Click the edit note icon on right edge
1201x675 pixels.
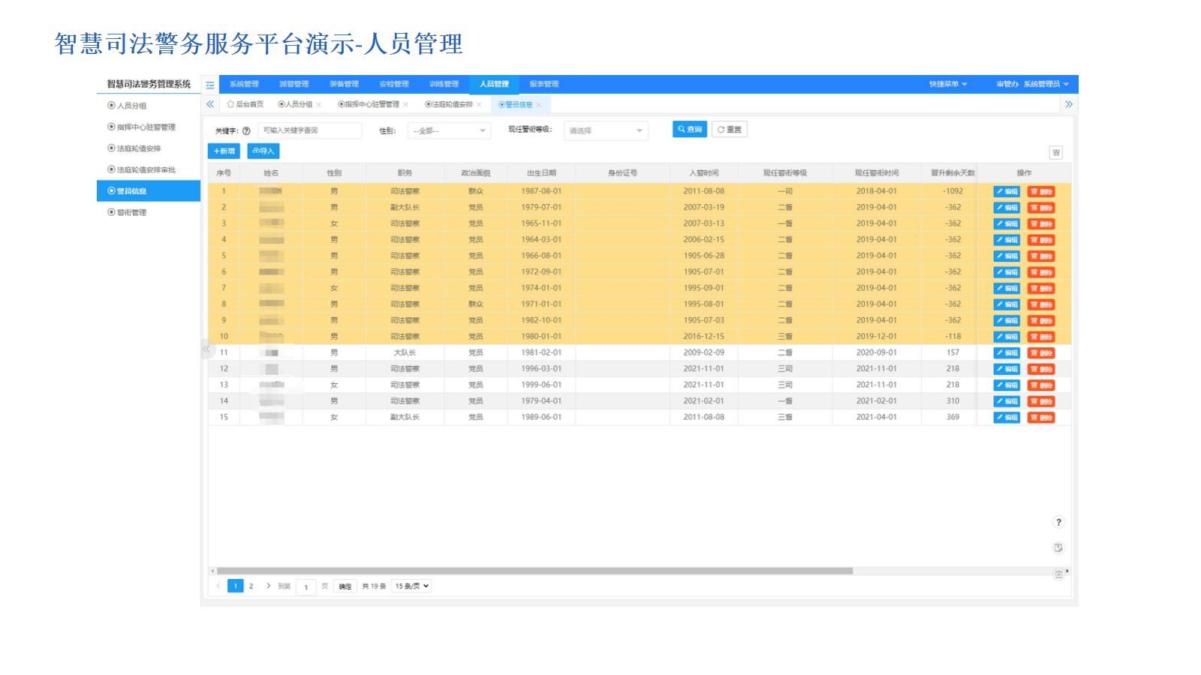tap(1058, 548)
